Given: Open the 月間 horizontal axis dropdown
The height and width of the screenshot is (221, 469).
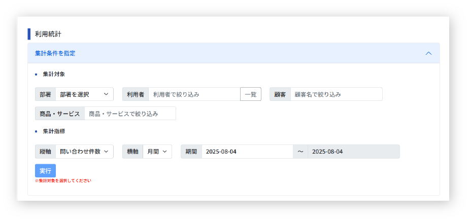Looking at the screenshot, I should point(157,152).
